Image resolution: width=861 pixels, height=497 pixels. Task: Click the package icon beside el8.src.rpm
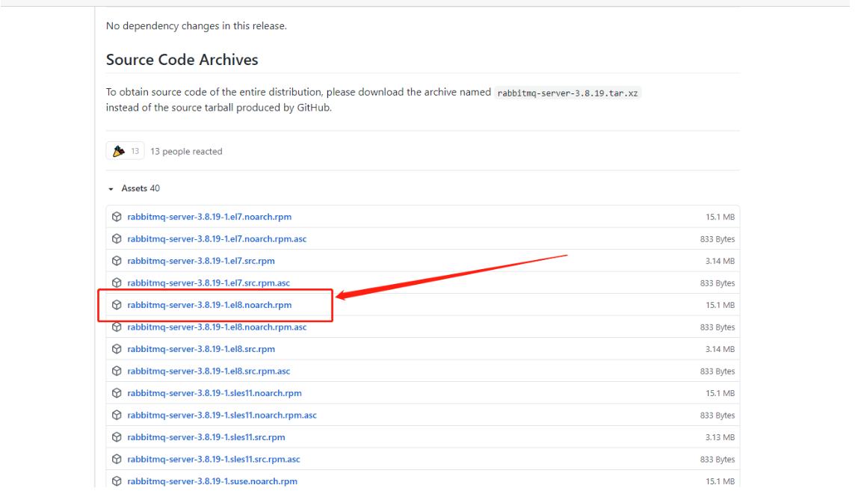(117, 349)
